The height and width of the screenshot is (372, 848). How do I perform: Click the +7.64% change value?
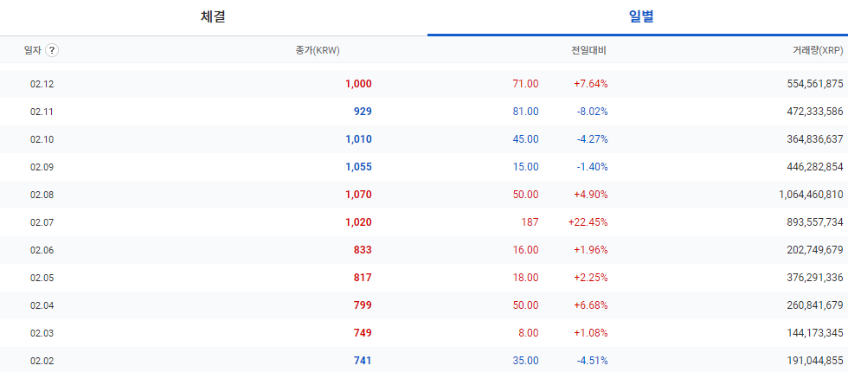(x=590, y=84)
